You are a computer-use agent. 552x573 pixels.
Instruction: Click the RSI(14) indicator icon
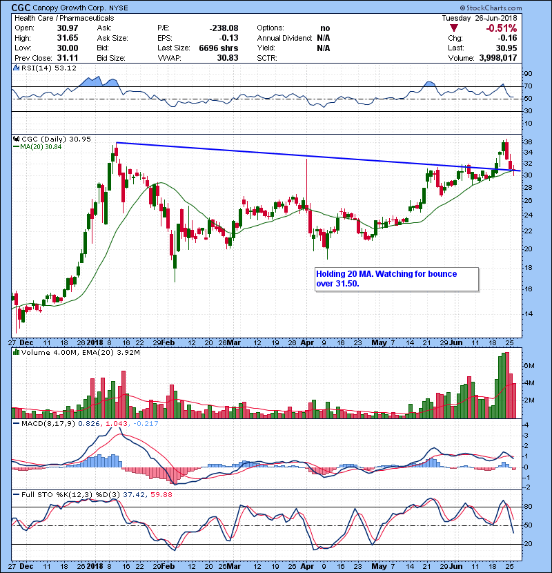tap(16, 68)
